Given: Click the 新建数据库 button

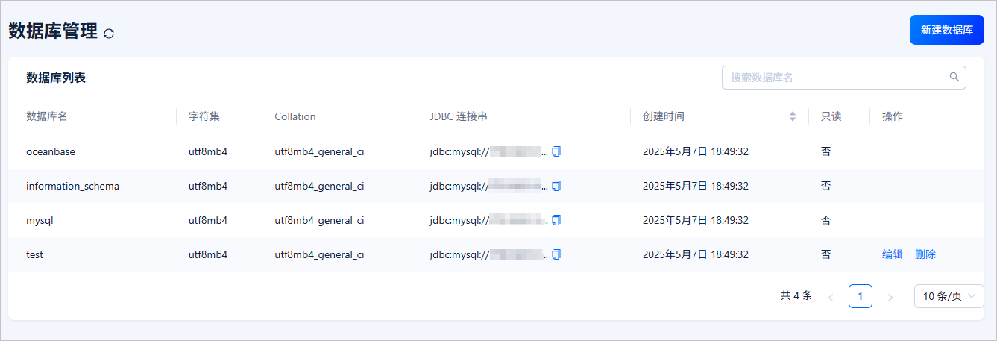Looking at the screenshot, I should click(x=947, y=30).
